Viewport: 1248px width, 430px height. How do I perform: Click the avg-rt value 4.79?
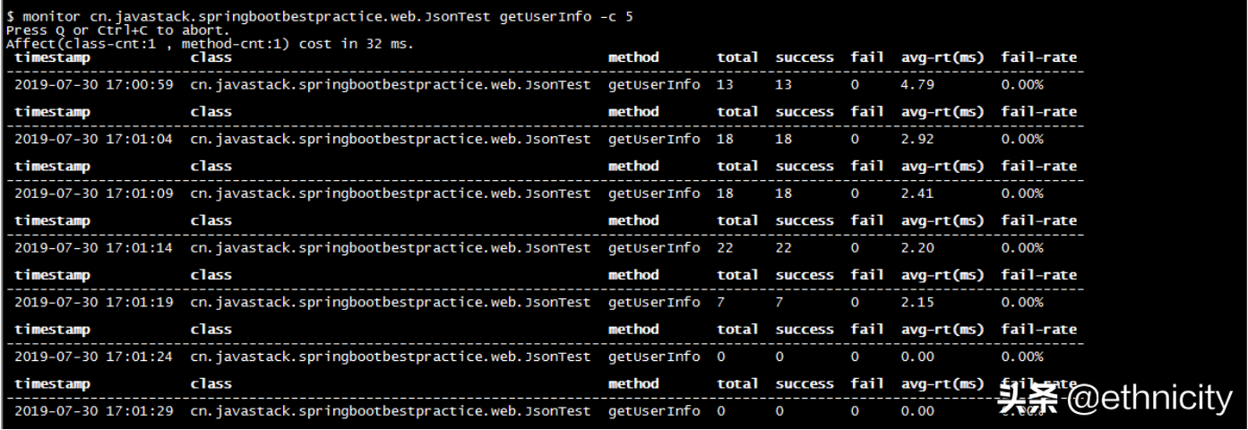click(x=917, y=85)
